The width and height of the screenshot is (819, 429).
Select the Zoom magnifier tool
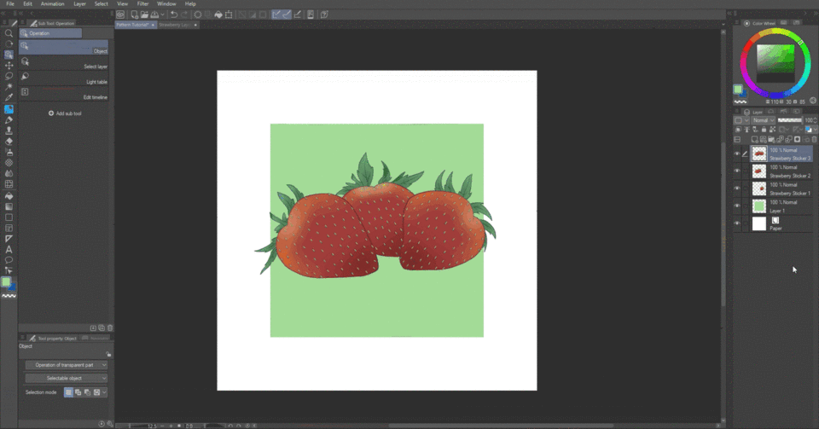pos(9,33)
